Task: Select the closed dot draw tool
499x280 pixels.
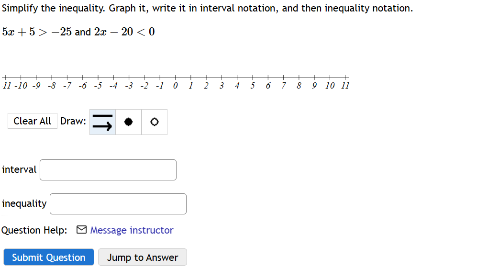Action: click(129, 122)
